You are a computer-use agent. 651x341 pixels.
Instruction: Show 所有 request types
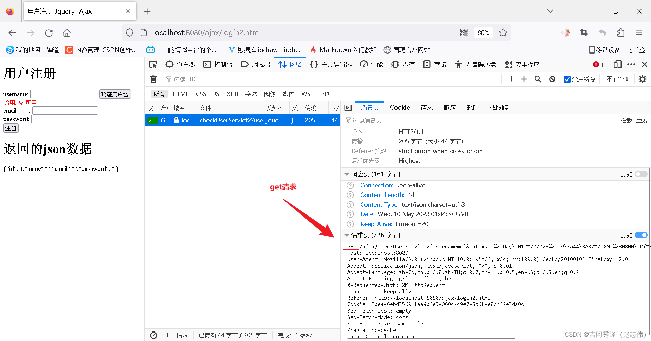[x=159, y=94]
